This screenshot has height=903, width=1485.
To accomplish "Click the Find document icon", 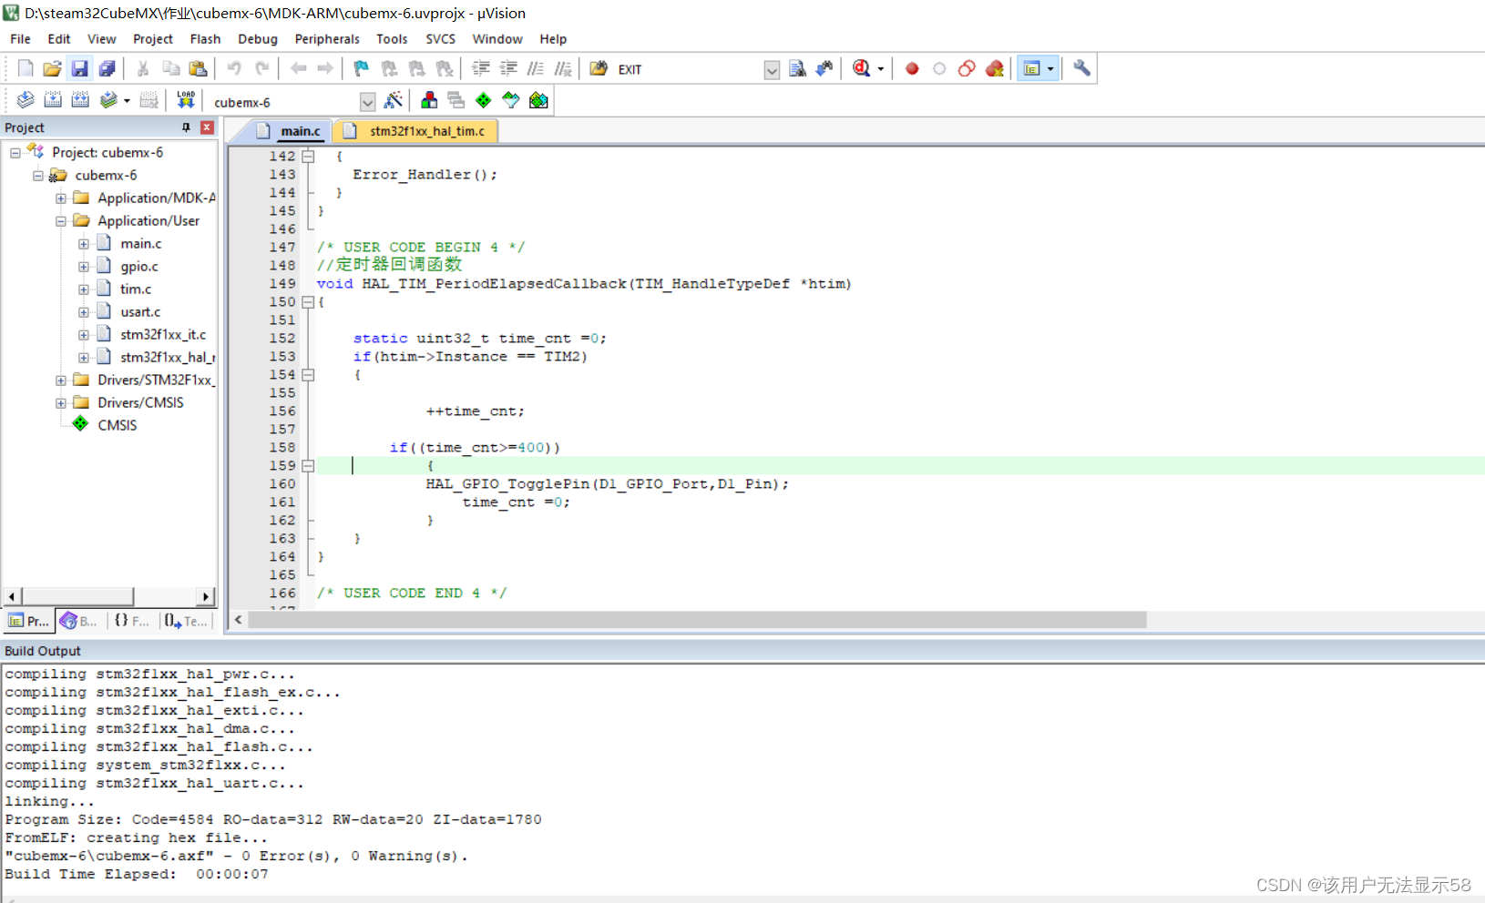I will coord(797,68).
